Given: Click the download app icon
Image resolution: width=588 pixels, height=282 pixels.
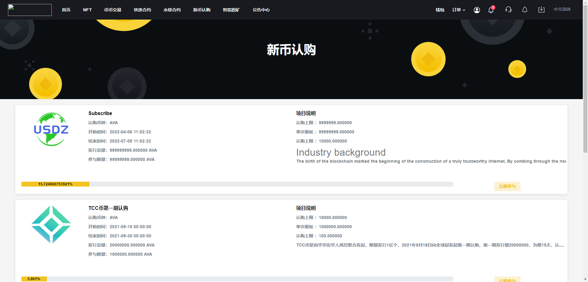Looking at the screenshot, I should coord(541,10).
